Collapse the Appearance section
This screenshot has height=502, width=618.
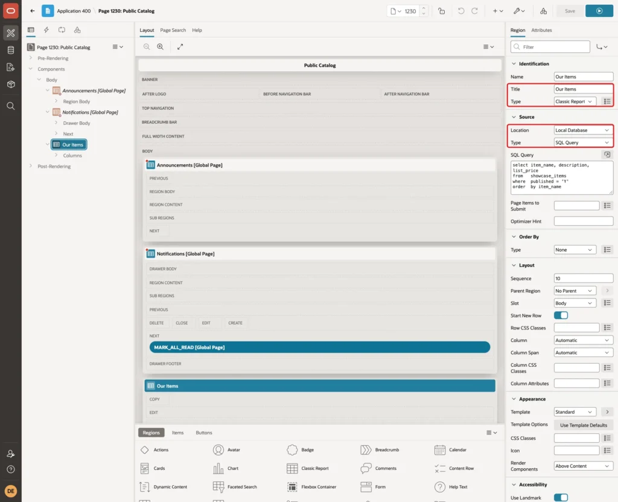514,399
